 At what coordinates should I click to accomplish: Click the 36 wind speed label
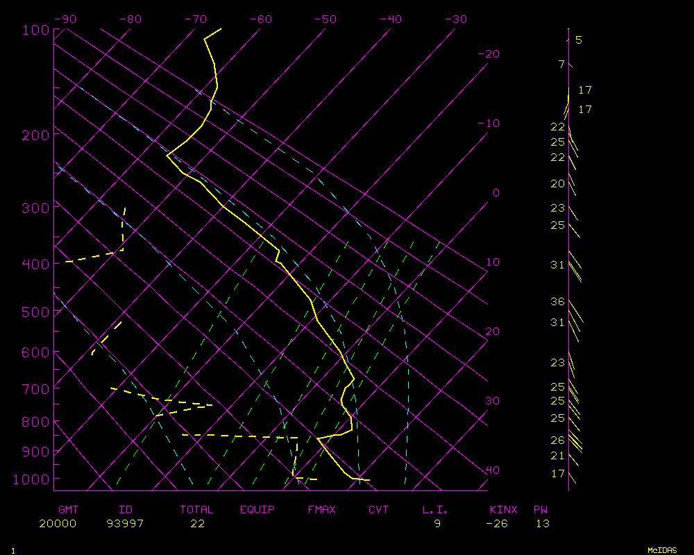point(558,302)
